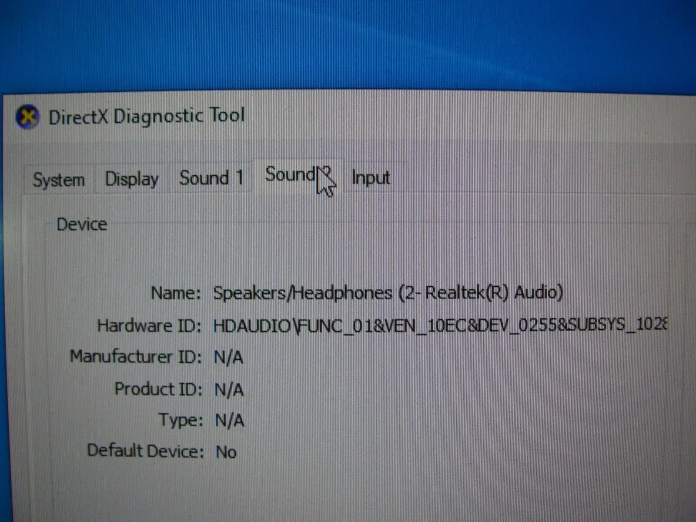Click the DirectX Diagnostic Tool title icon

(x=27, y=117)
